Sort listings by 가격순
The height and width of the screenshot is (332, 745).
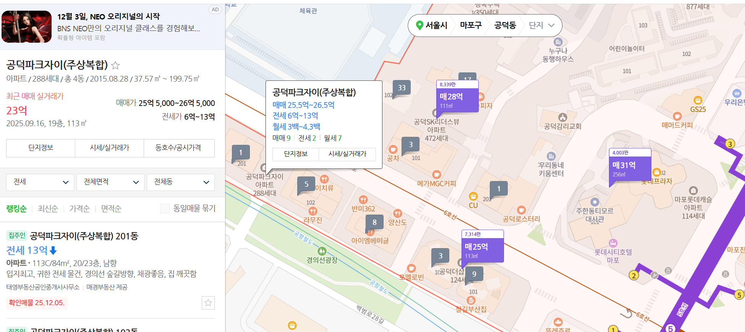click(x=79, y=209)
